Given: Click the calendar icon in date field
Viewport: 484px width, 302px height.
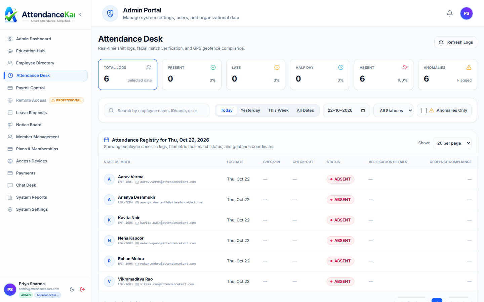Looking at the screenshot, I should [363, 110].
